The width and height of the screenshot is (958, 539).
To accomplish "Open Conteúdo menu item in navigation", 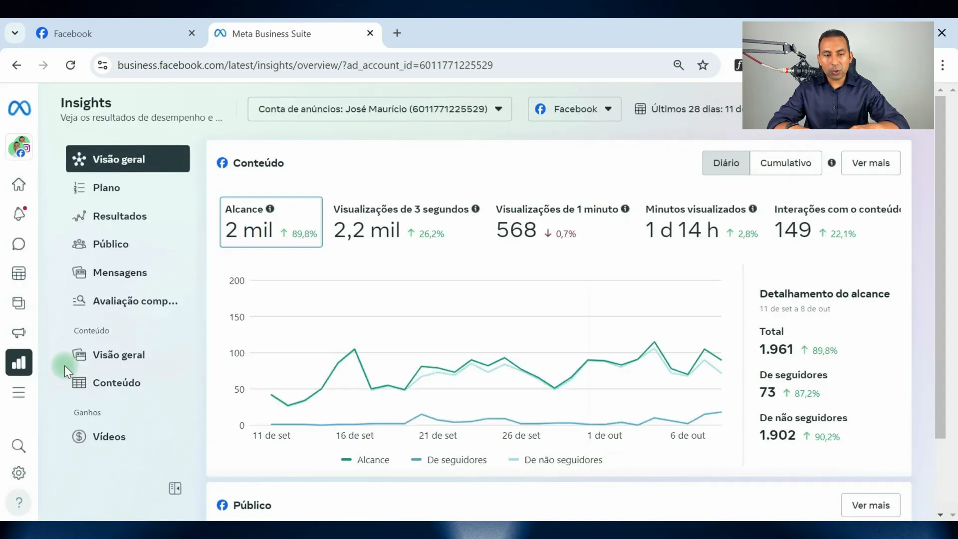I will pyautogui.click(x=128, y=383).
